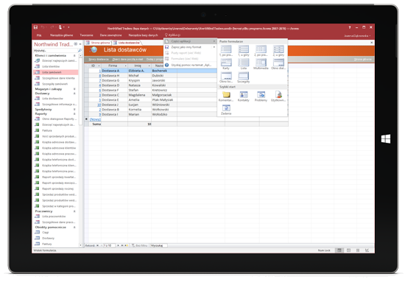Viewport: 408px width, 282px height.
Task: Select 'Zapisz jako inny format' menu entry
Action: tap(190, 47)
